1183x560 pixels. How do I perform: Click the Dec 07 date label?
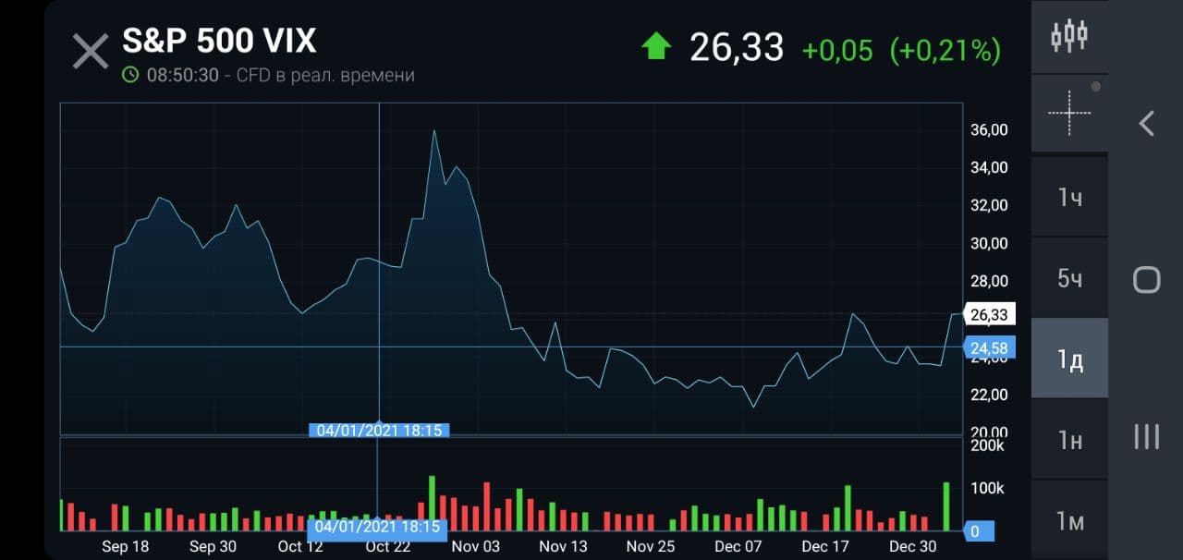click(738, 546)
